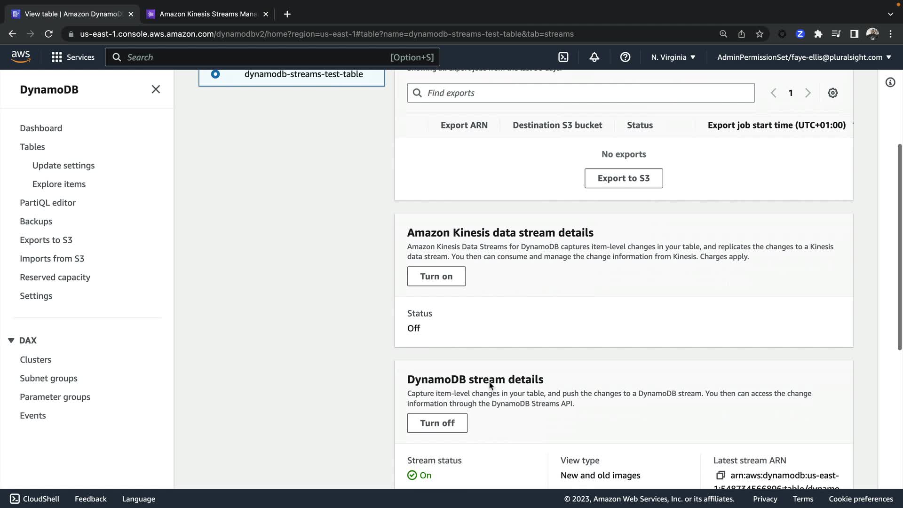Open the Services grid menu
Viewport: 903px width, 508px height.
(x=57, y=57)
